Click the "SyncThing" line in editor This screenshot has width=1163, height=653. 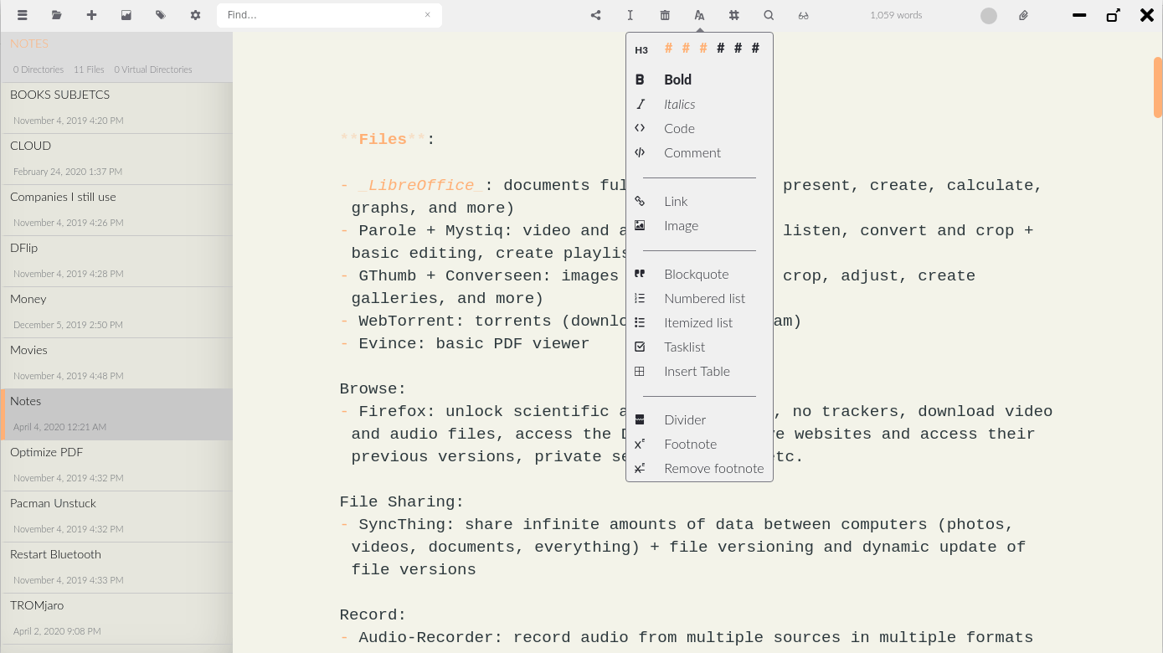point(685,525)
